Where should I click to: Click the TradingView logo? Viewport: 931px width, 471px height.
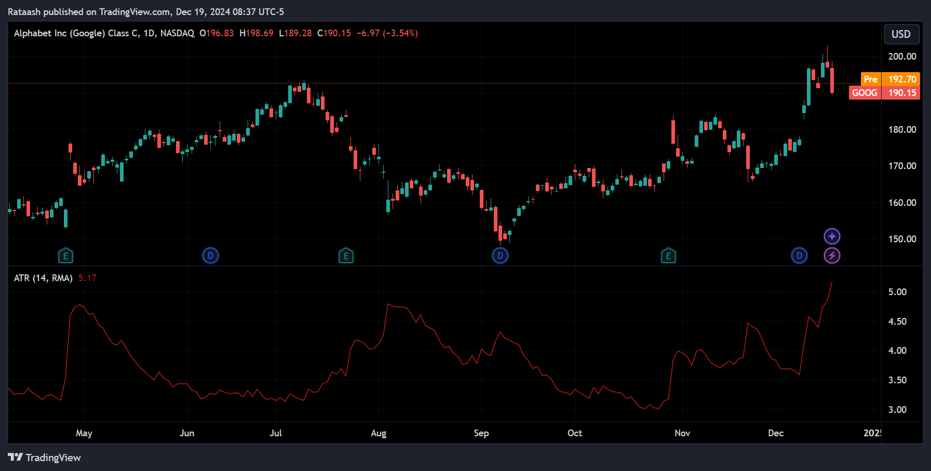point(45,458)
